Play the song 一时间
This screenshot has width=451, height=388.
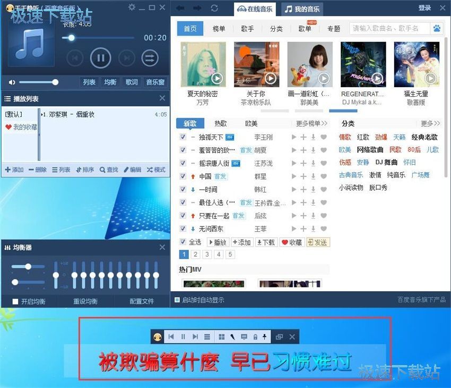click(293, 190)
